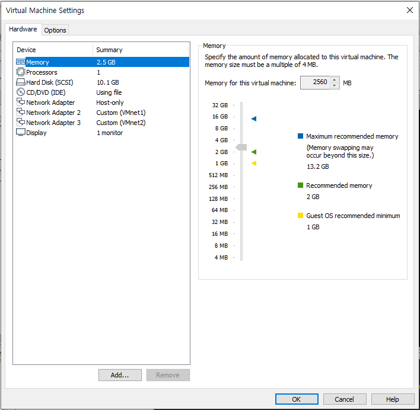The image size is (420, 410).
Task: Click the 16 GB slider scale label
Action: tap(220, 117)
